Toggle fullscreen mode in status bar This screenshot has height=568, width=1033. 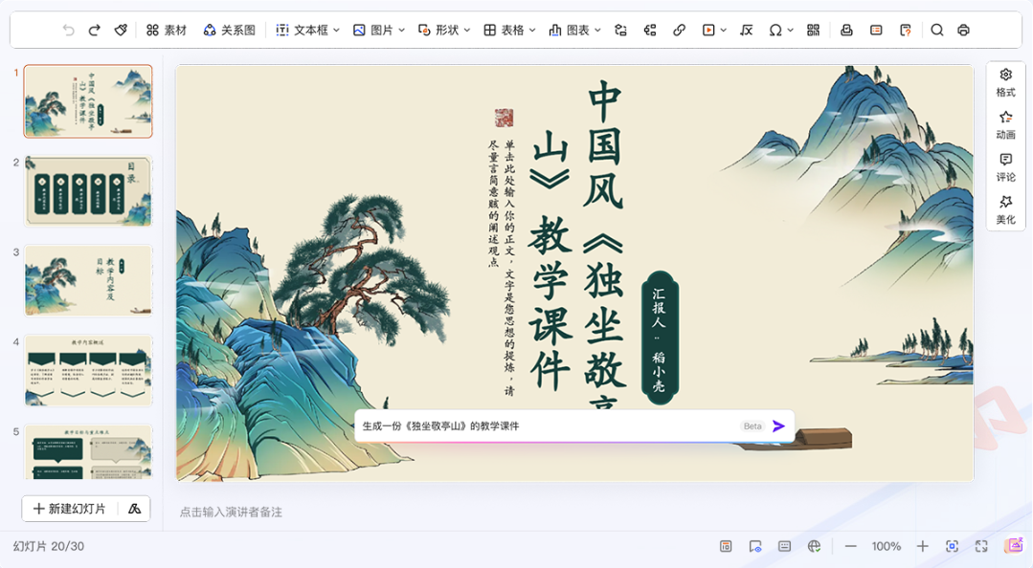point(981,546)
